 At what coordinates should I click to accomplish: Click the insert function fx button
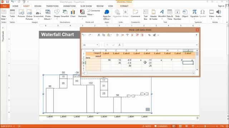pyautogui.click(x=119, y=45)
